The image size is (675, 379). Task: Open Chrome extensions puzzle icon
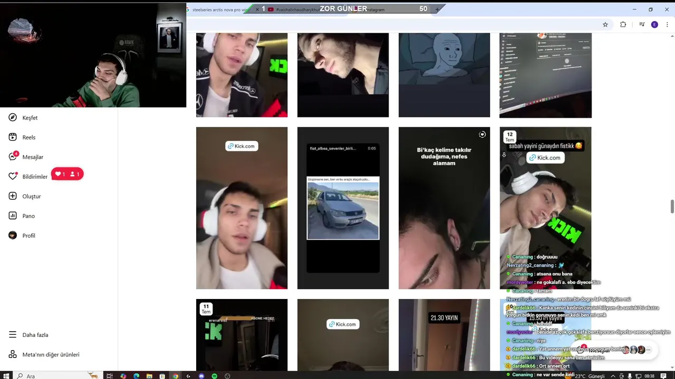click(623, 24)
